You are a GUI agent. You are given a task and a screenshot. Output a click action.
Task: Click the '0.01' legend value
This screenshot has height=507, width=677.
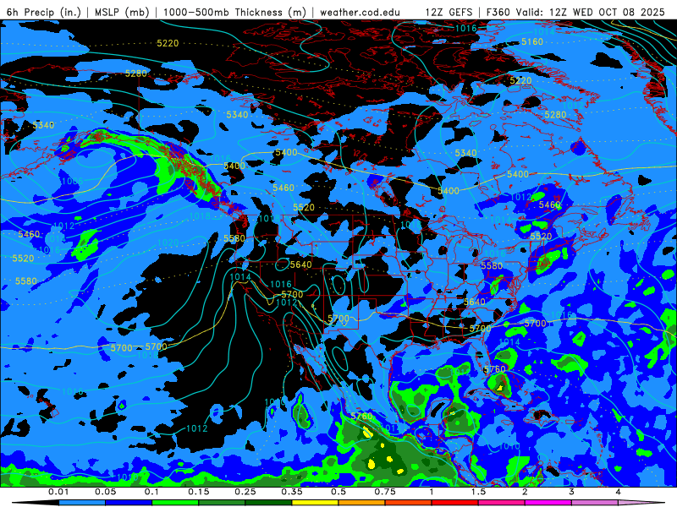pos(58,492)
